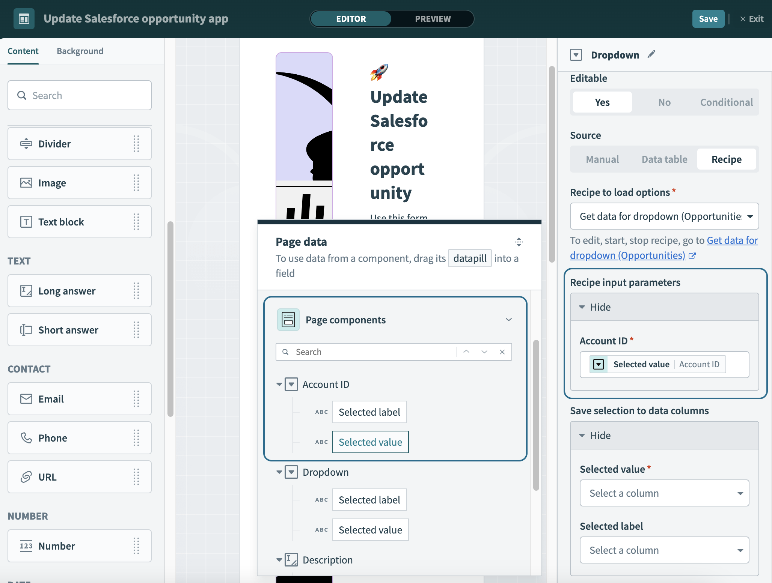Open Recipe to load options dropdown
The width and height of the screenshot is (772, 583).
(664, 216)
